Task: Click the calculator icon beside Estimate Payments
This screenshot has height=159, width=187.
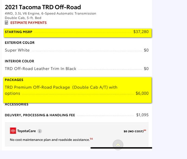Action: (6, 22)
